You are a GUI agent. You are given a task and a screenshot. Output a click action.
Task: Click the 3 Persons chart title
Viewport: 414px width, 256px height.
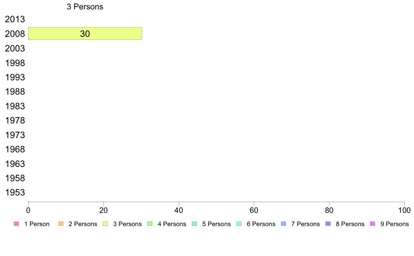(x=85, y=7)
